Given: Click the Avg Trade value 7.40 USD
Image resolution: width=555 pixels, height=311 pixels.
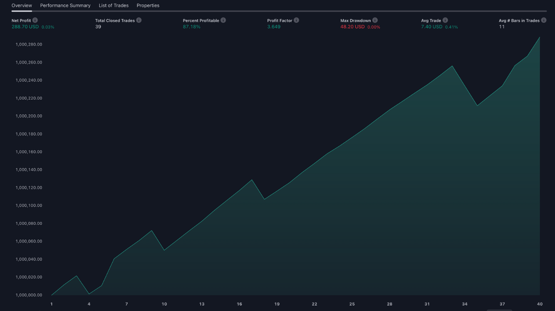Looking at the screenshot, I should pyautogui.click(x=432, y=27).
